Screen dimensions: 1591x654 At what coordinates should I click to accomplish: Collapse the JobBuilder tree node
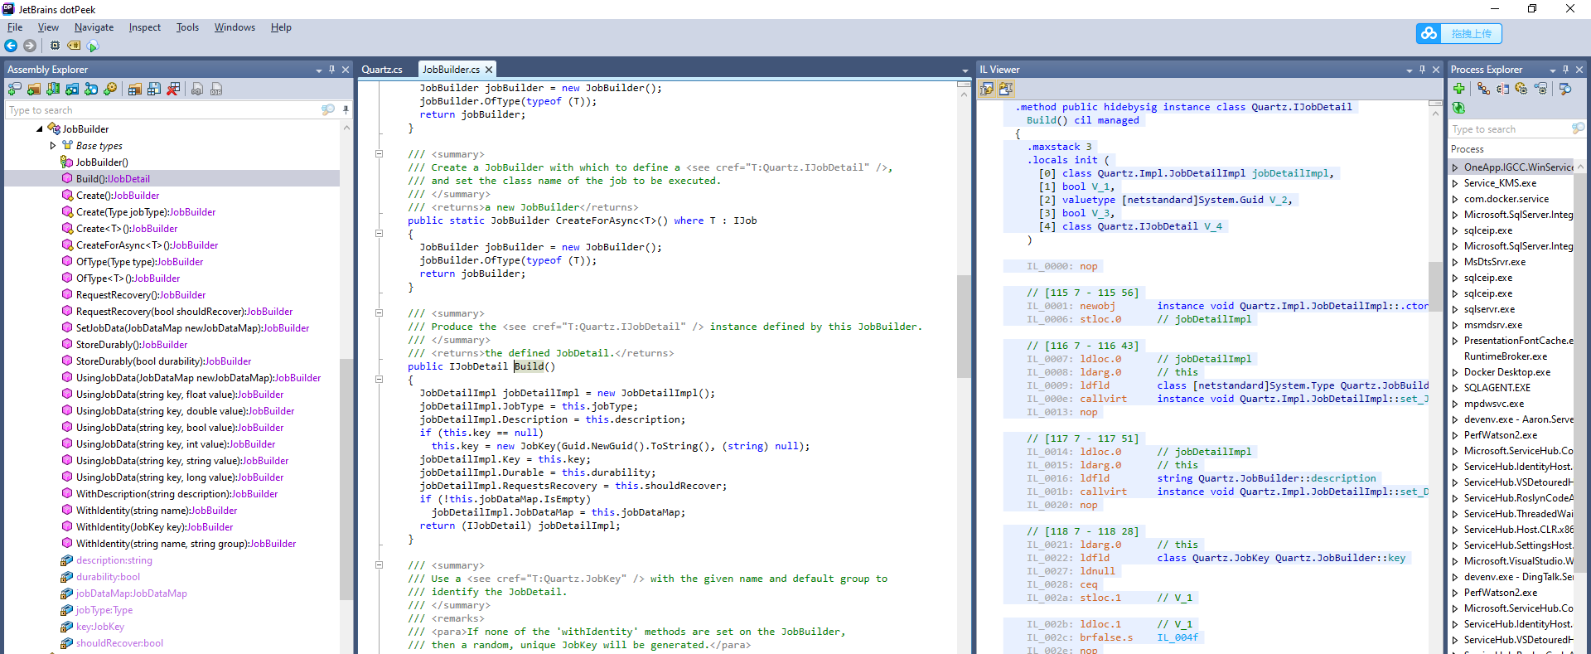coord(39,129)
